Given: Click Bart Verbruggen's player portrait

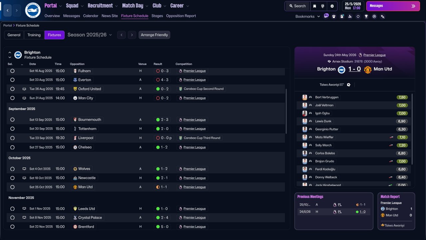Looking at the screenshot, I should pos(305,97).
